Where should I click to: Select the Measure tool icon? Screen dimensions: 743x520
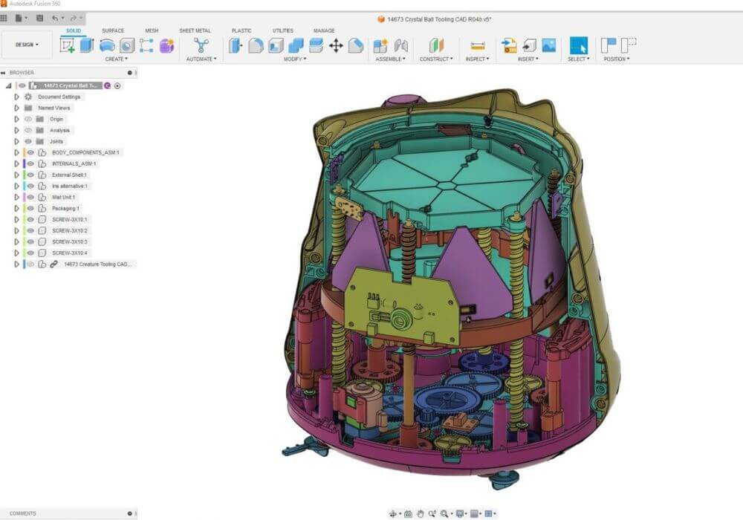point(478,45)
